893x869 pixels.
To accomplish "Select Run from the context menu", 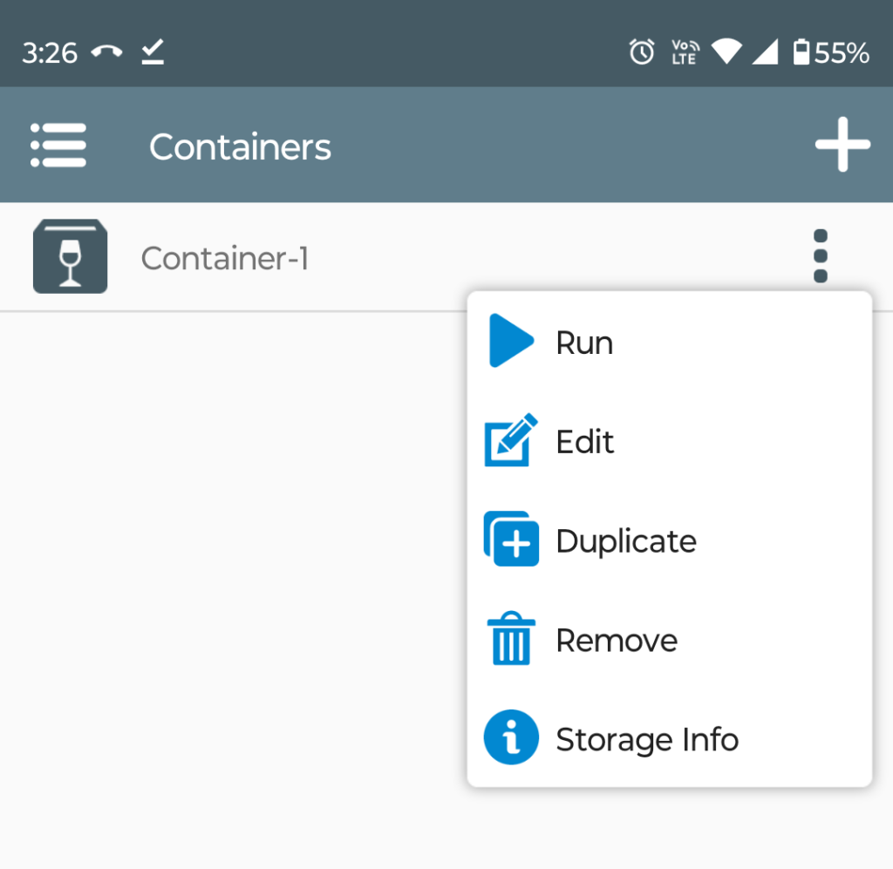I will [584, 342].
